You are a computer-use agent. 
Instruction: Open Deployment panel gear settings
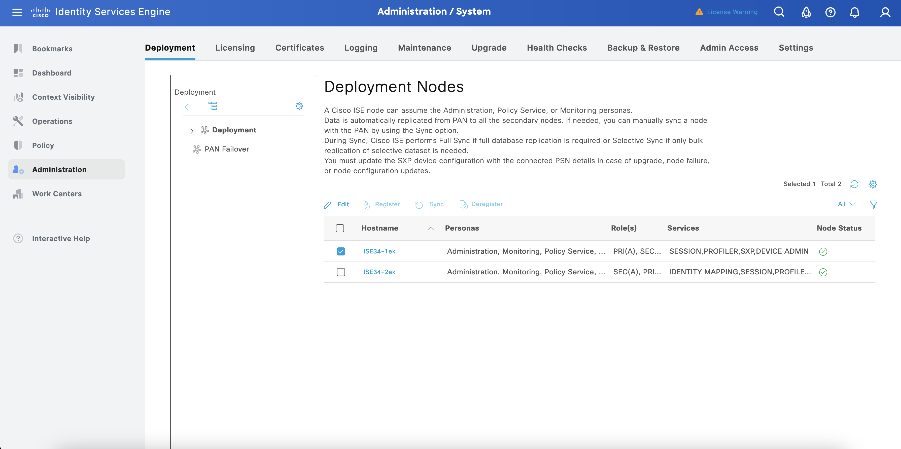pyautogui.click(x=299, y=106)
